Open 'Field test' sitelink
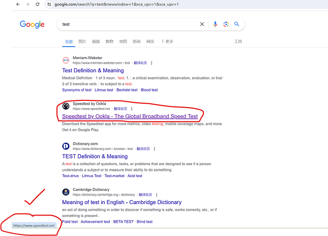This screenshot has width=328, height=236. [x=70, y=222]
